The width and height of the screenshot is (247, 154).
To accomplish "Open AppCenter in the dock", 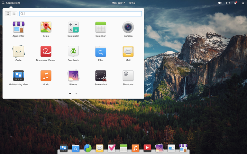I will point(183,148).
